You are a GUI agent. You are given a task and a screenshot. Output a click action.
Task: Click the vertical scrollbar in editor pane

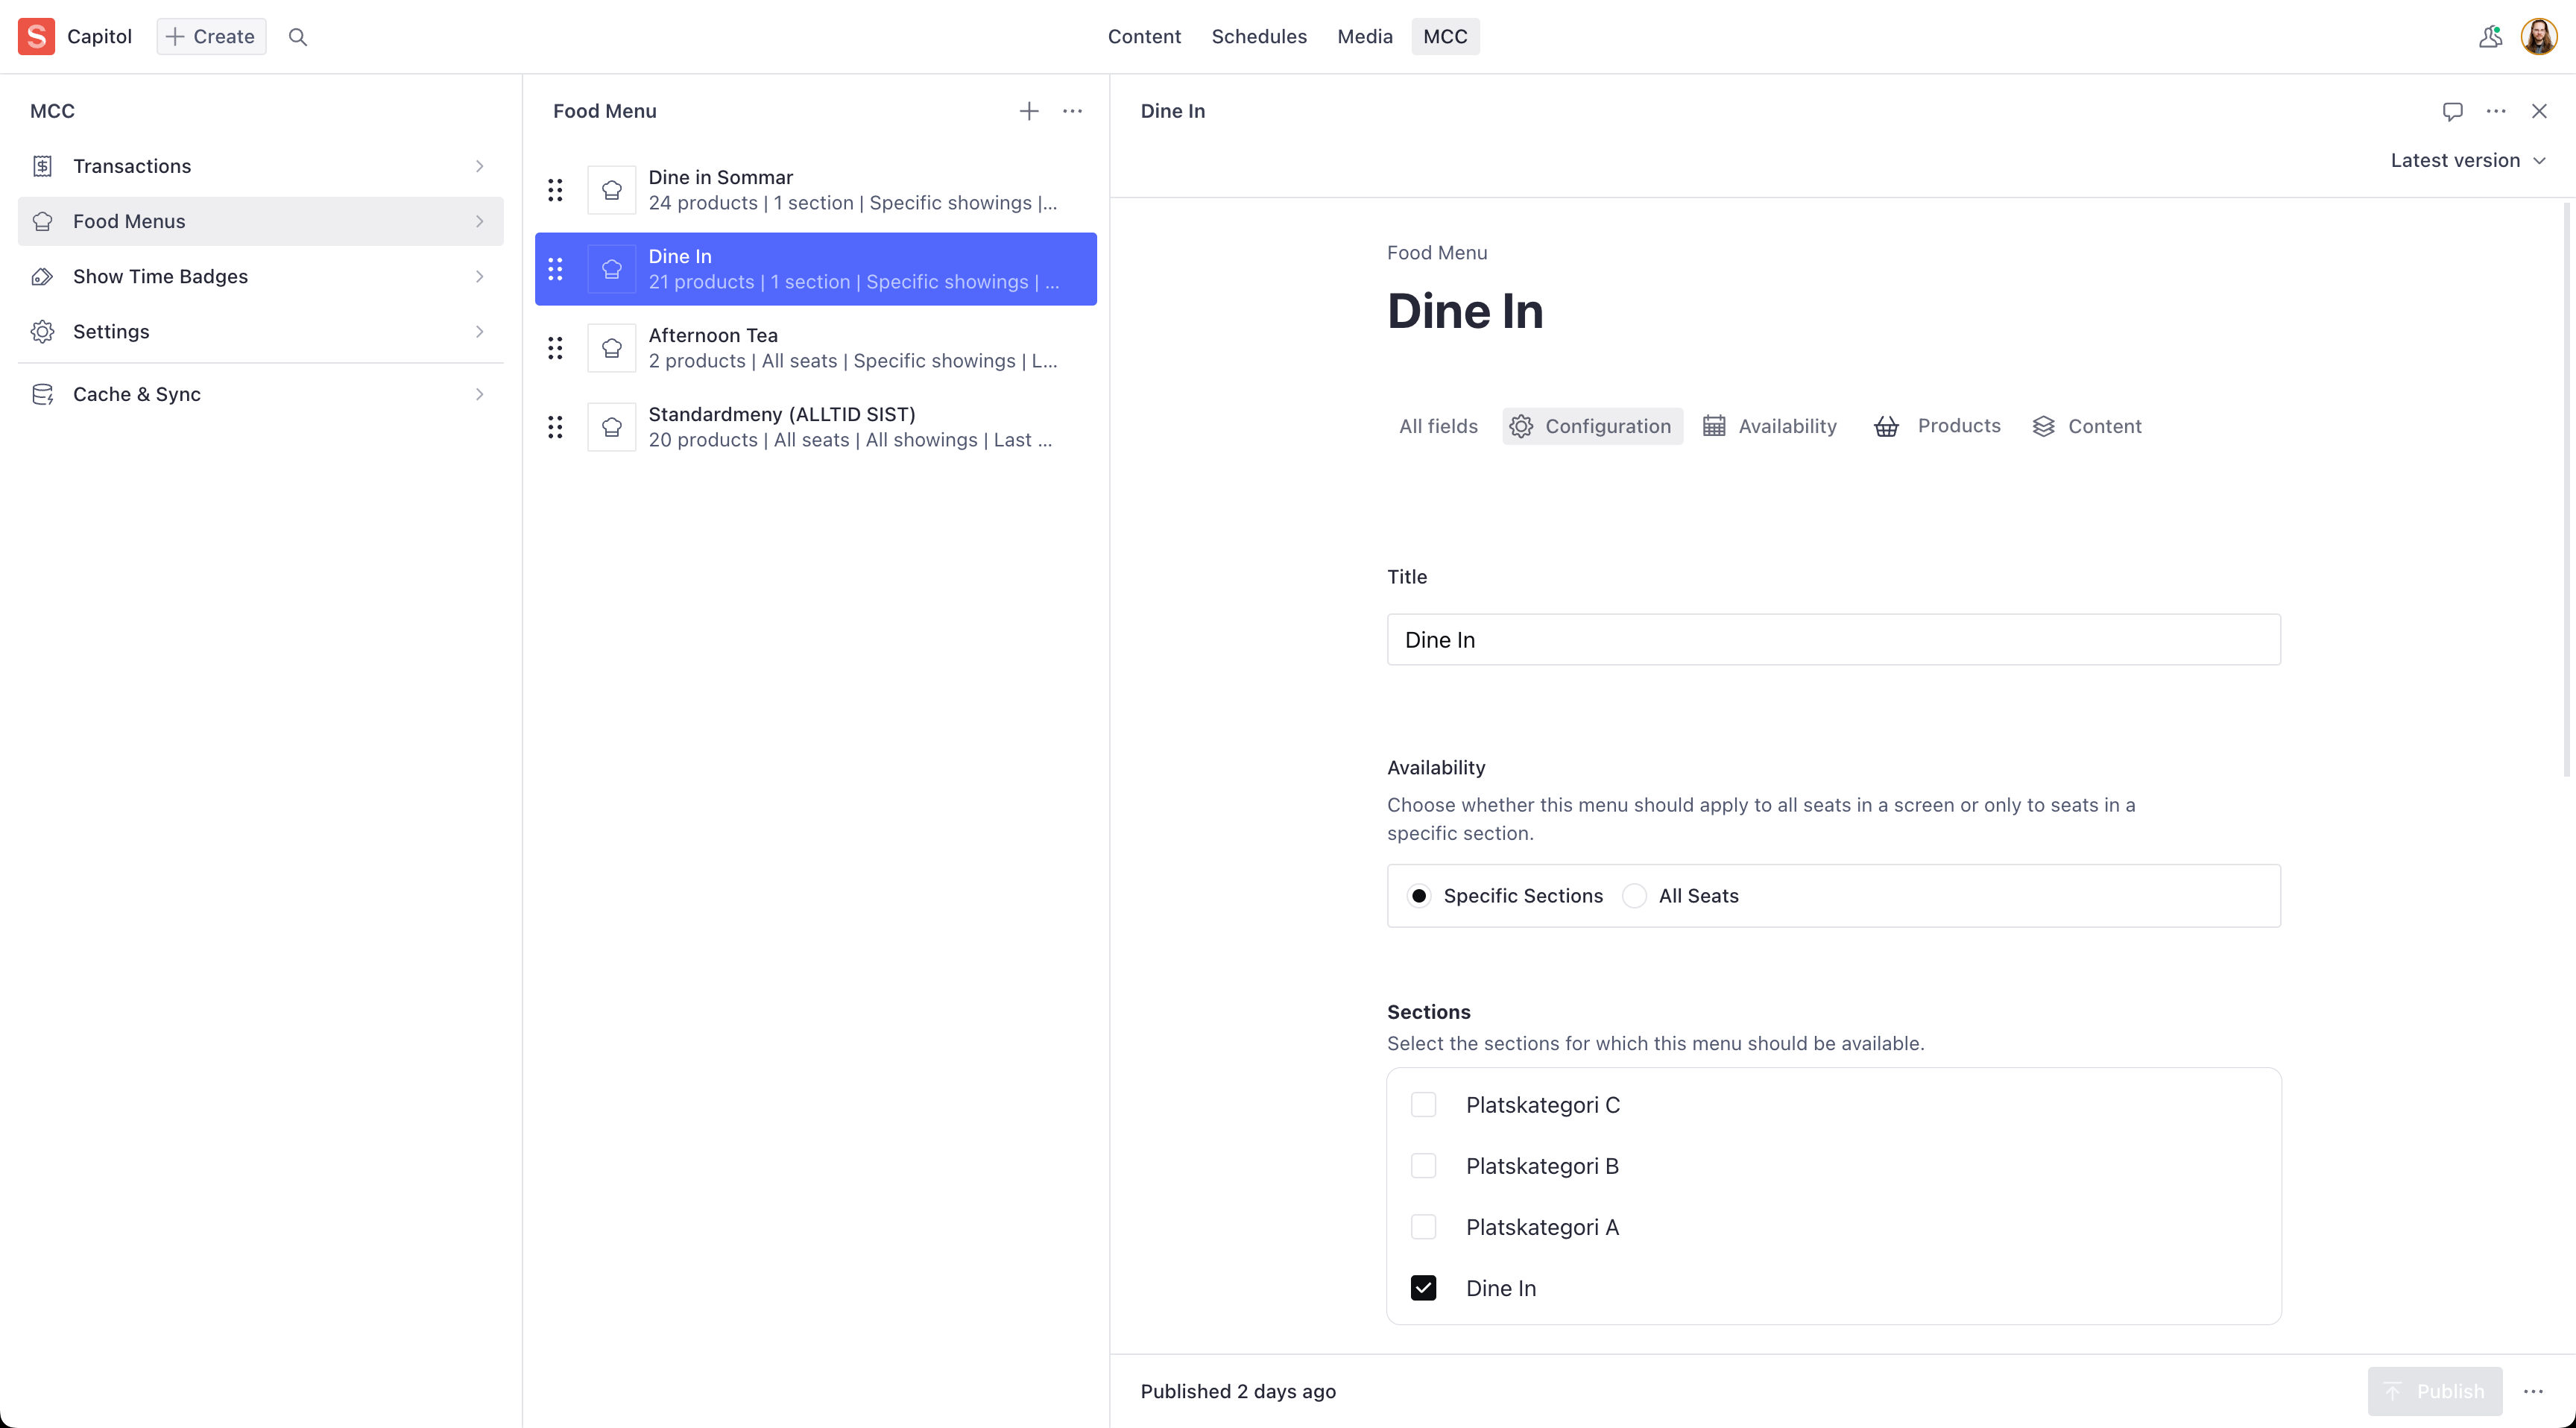pos(2566,490)
